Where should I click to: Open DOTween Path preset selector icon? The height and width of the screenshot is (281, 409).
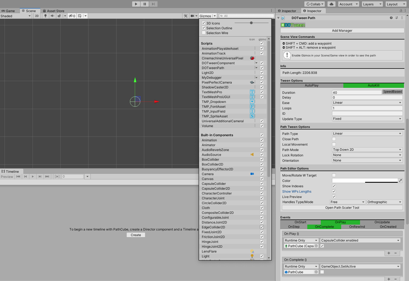click(x=396, y=18)
